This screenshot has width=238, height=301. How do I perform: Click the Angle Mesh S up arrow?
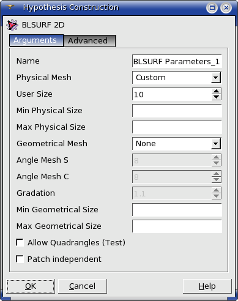coord(216,157)
